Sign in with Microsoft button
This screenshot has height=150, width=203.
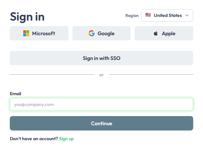point(39,33)
